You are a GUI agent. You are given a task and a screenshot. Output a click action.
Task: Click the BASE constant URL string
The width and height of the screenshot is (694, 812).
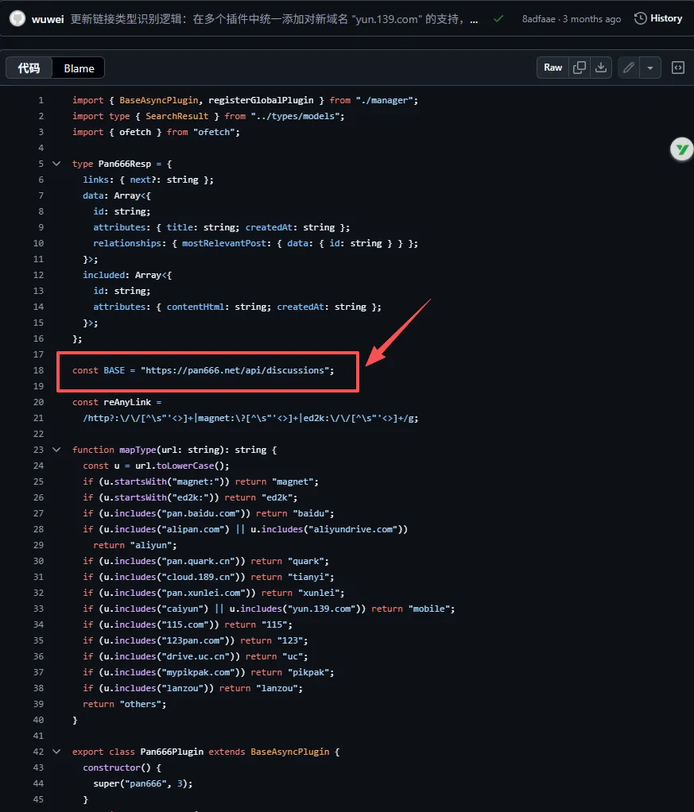(x=235, y=370)
